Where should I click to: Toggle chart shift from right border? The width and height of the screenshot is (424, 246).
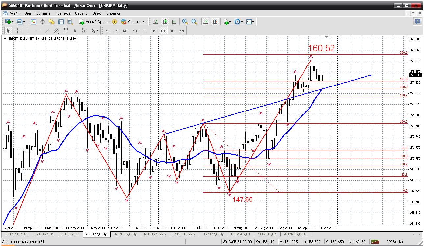(215, 22)
